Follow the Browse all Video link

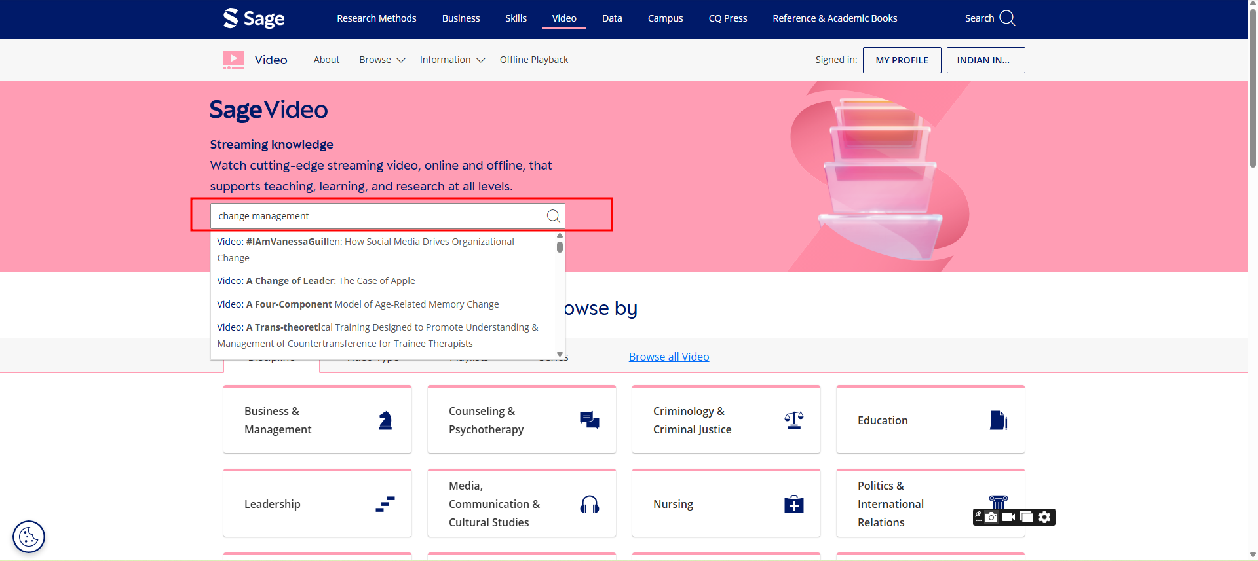(668, 357)
